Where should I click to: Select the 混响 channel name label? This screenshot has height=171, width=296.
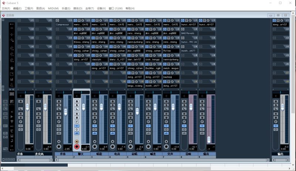pyautogui.click(x=188, y=154)
